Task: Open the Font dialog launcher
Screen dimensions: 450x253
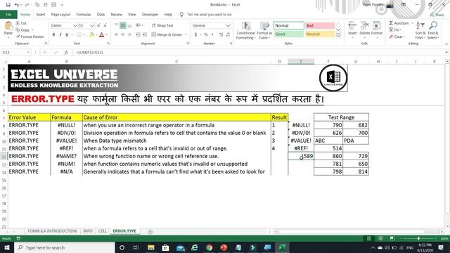Action: click(x=108, y=44)
